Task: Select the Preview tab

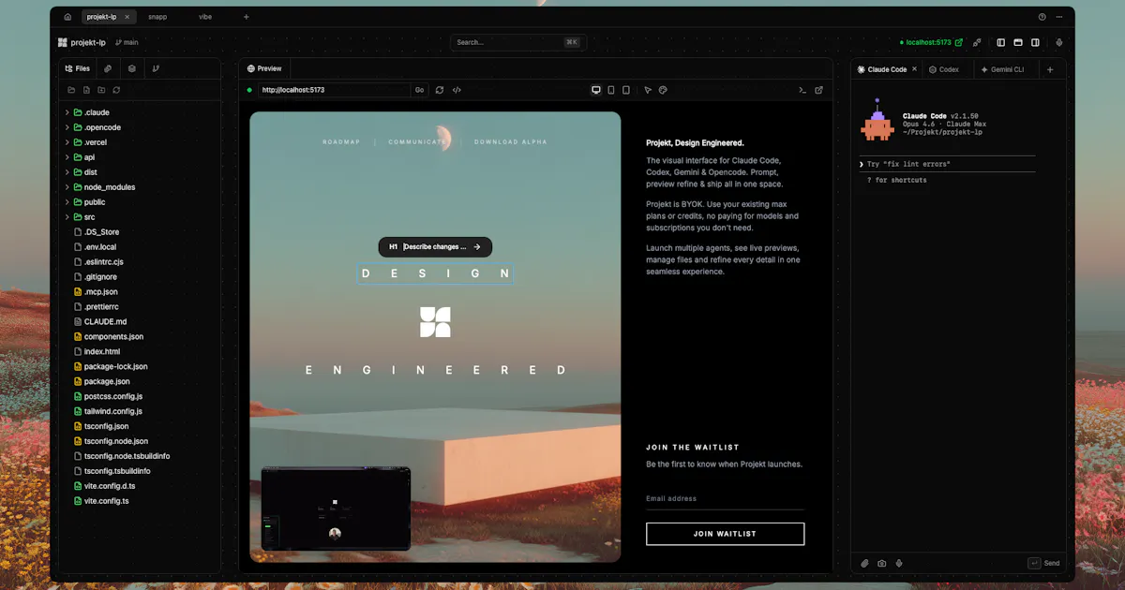Action: (264, 68)
